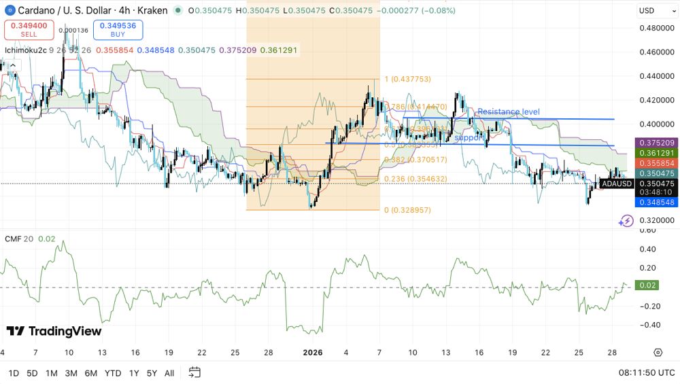Click the 0.349400 SELL button
Viewport: 680px width, 384px height.
tap(29, 29)
